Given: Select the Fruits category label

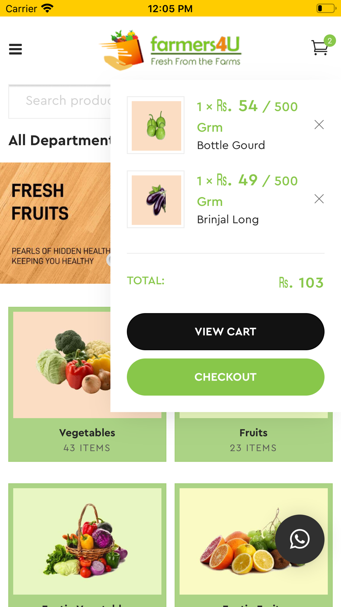Looking at the screenshot, I should [x=253, y=433].
